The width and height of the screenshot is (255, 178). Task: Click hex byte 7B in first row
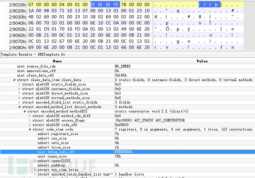[x=124, y=5]
